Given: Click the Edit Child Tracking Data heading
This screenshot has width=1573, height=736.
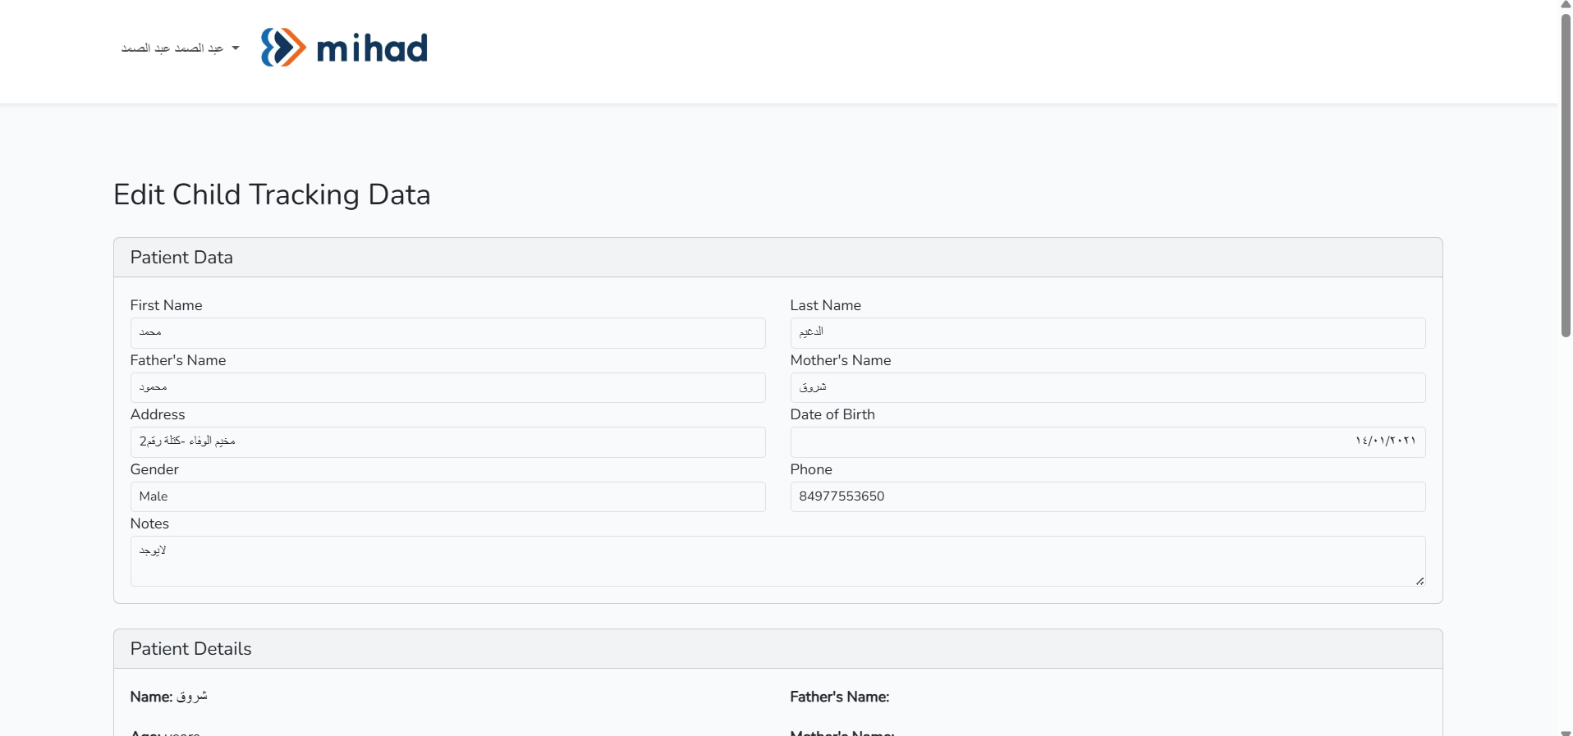Looking at the screenshot, I should (x=272, y=194).
